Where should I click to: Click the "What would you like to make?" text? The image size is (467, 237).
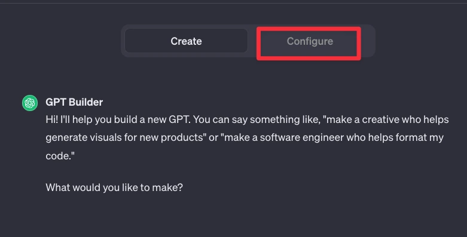point(114,187)
